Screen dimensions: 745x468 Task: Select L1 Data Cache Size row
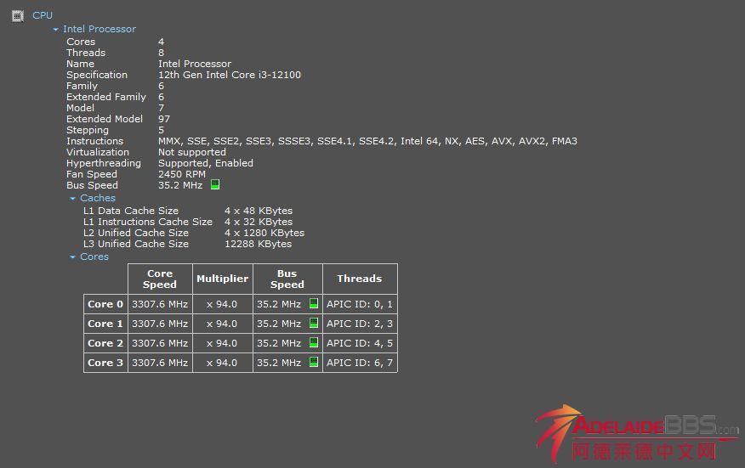pos(188,211)
